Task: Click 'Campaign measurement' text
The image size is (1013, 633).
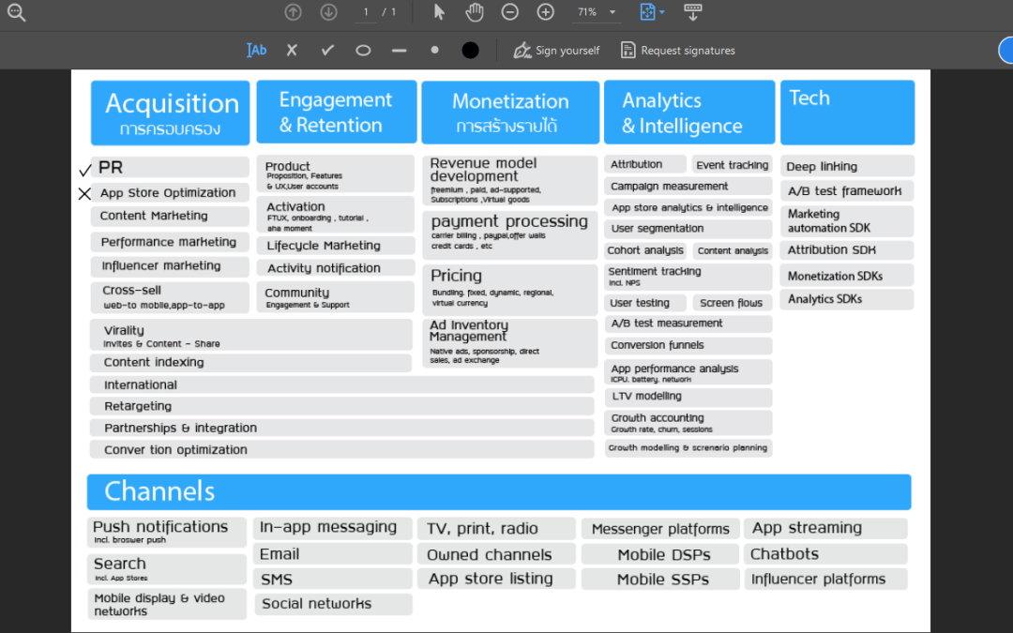Action: [x=670, y=186]
